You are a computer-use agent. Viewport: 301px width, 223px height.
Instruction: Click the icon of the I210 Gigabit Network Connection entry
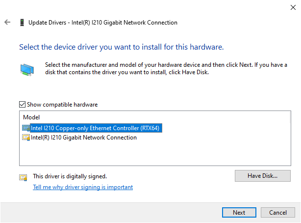[x=26, y=138]
